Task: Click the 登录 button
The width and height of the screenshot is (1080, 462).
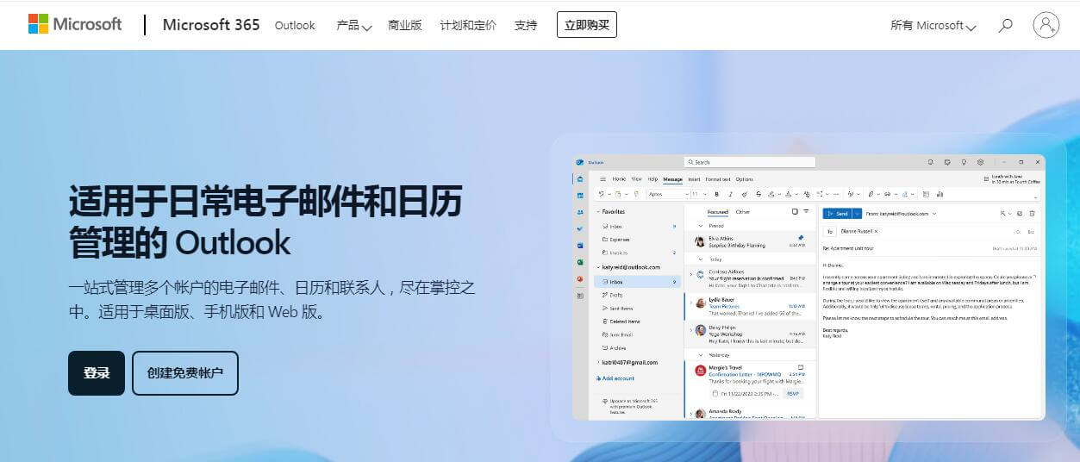Action: (x=97, y=373)
